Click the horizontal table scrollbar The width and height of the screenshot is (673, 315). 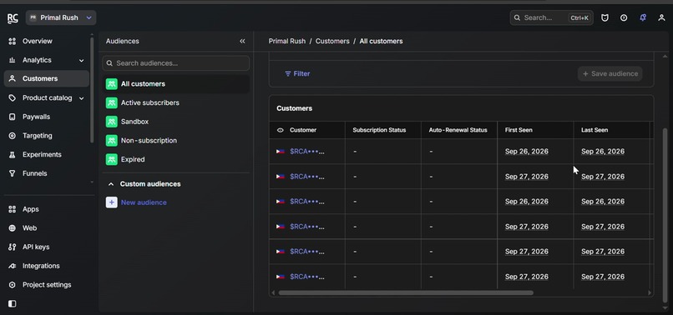point(406,292)
